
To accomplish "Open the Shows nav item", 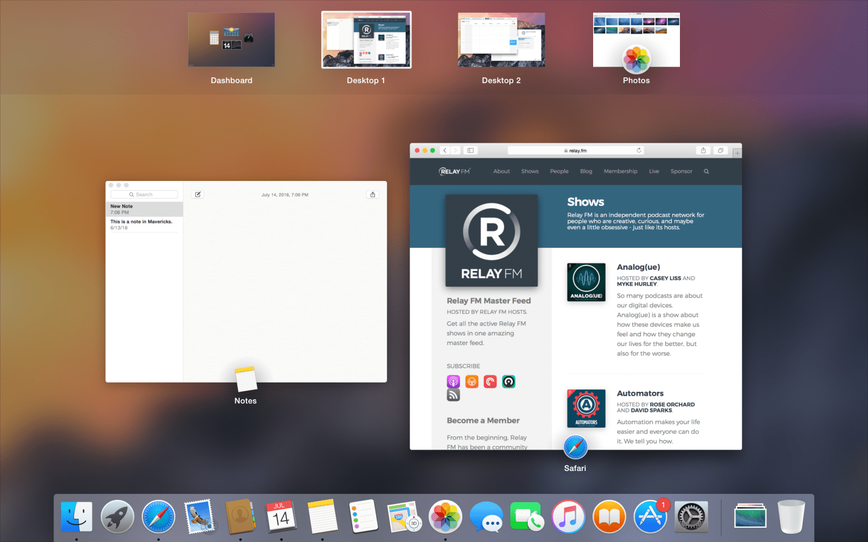I will (x=530, y=171).
